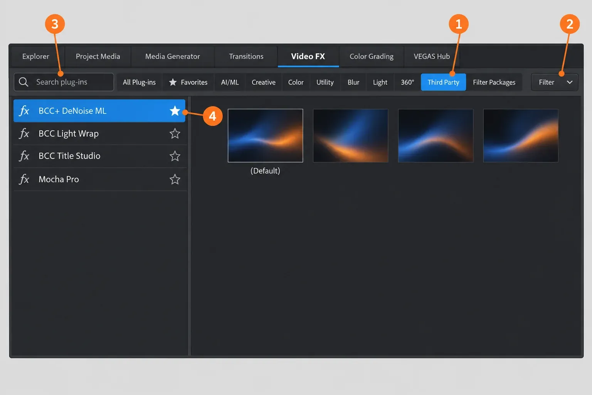Click the Video FX tab

pos(308,56)
